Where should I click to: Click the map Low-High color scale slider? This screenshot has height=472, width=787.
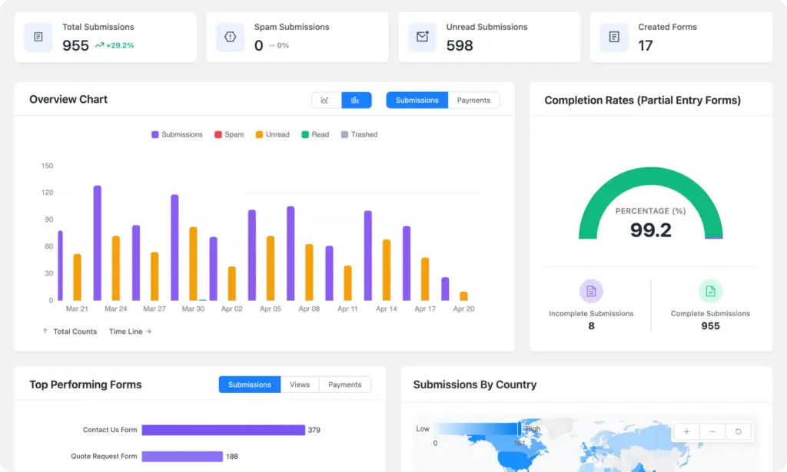click(x=520, y=429)
